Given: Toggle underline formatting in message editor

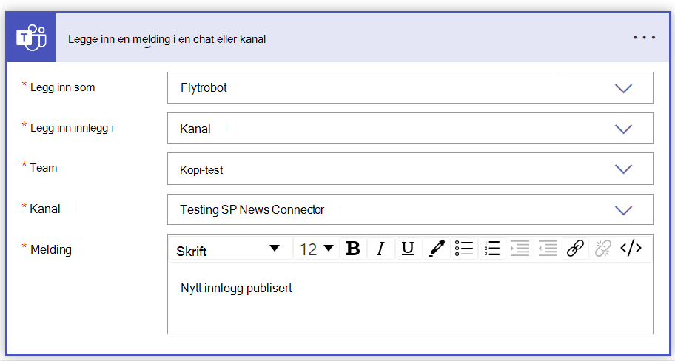Looking at the screenshot, I should [x=408, y=249].
